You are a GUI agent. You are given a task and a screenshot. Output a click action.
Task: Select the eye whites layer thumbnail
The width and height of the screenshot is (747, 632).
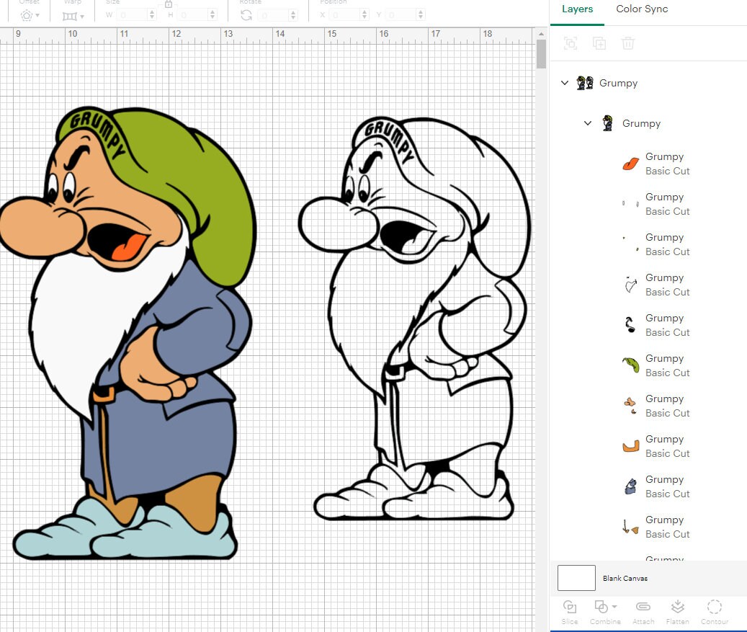pyautogui.click(x=631, y=203)
